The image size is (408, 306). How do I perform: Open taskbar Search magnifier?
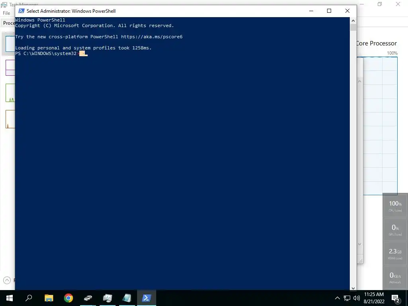click(29, 298)
